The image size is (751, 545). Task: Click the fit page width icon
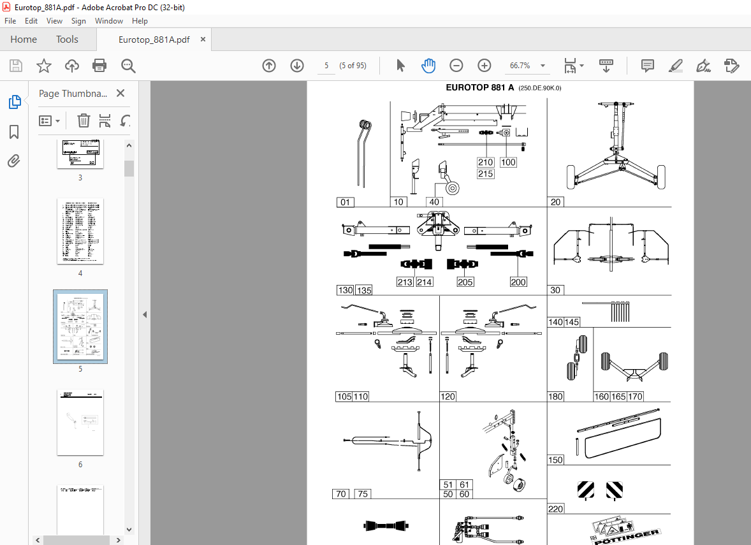(570, 66)
